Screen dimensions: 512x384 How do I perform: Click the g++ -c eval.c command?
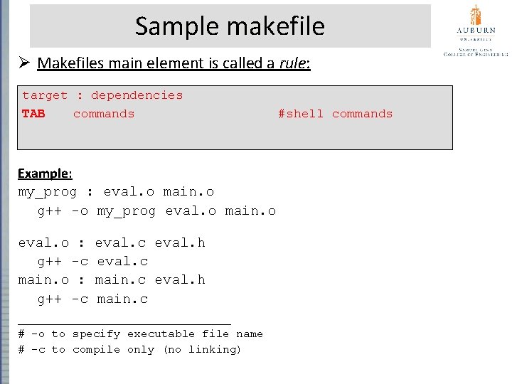92,262
